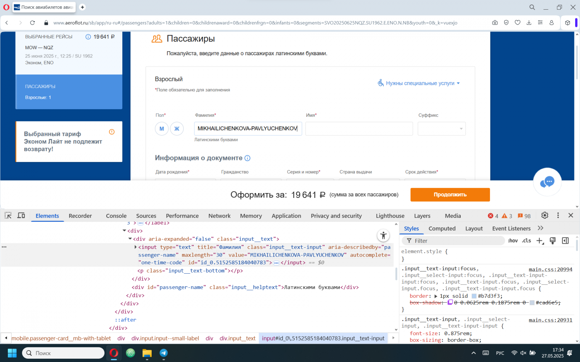Image resolution: width=580 pixels, height=362 pixels.
Task: Click the accessibility person icon in the DOM tree
Action: pos(383,235)
